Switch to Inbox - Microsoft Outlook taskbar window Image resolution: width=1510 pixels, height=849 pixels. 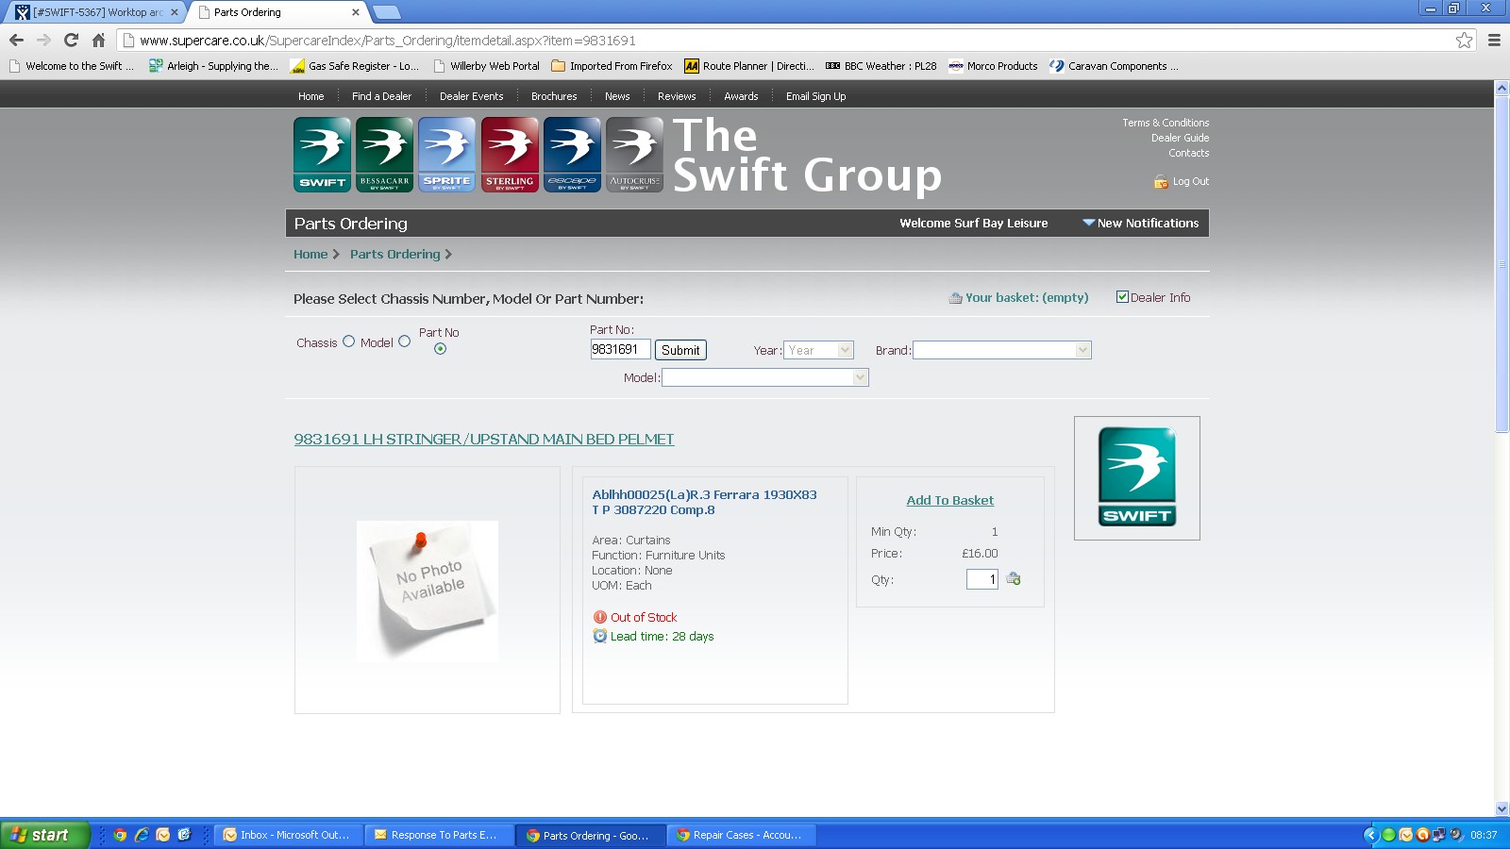pyautogui.click(x=289, y=835)
